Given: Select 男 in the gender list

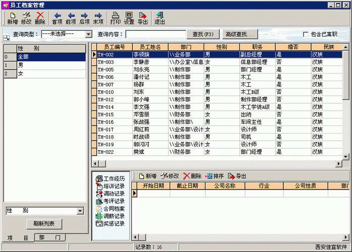Looking at the screenshot, I should [51, 65].
